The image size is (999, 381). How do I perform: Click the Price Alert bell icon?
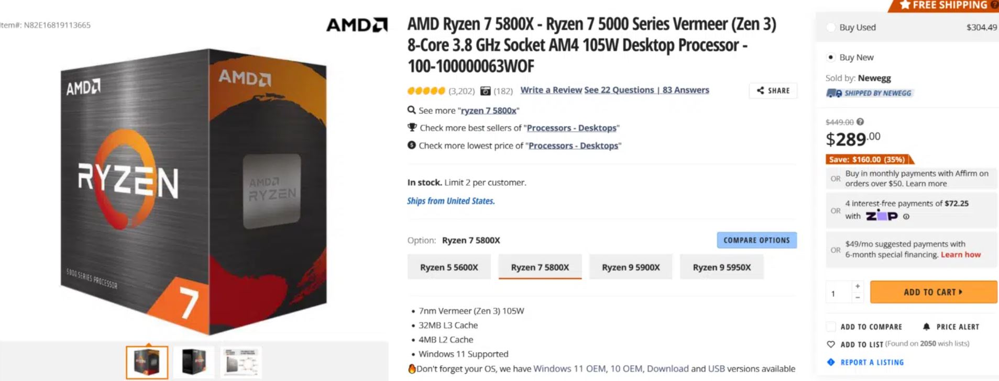[926, 327]
